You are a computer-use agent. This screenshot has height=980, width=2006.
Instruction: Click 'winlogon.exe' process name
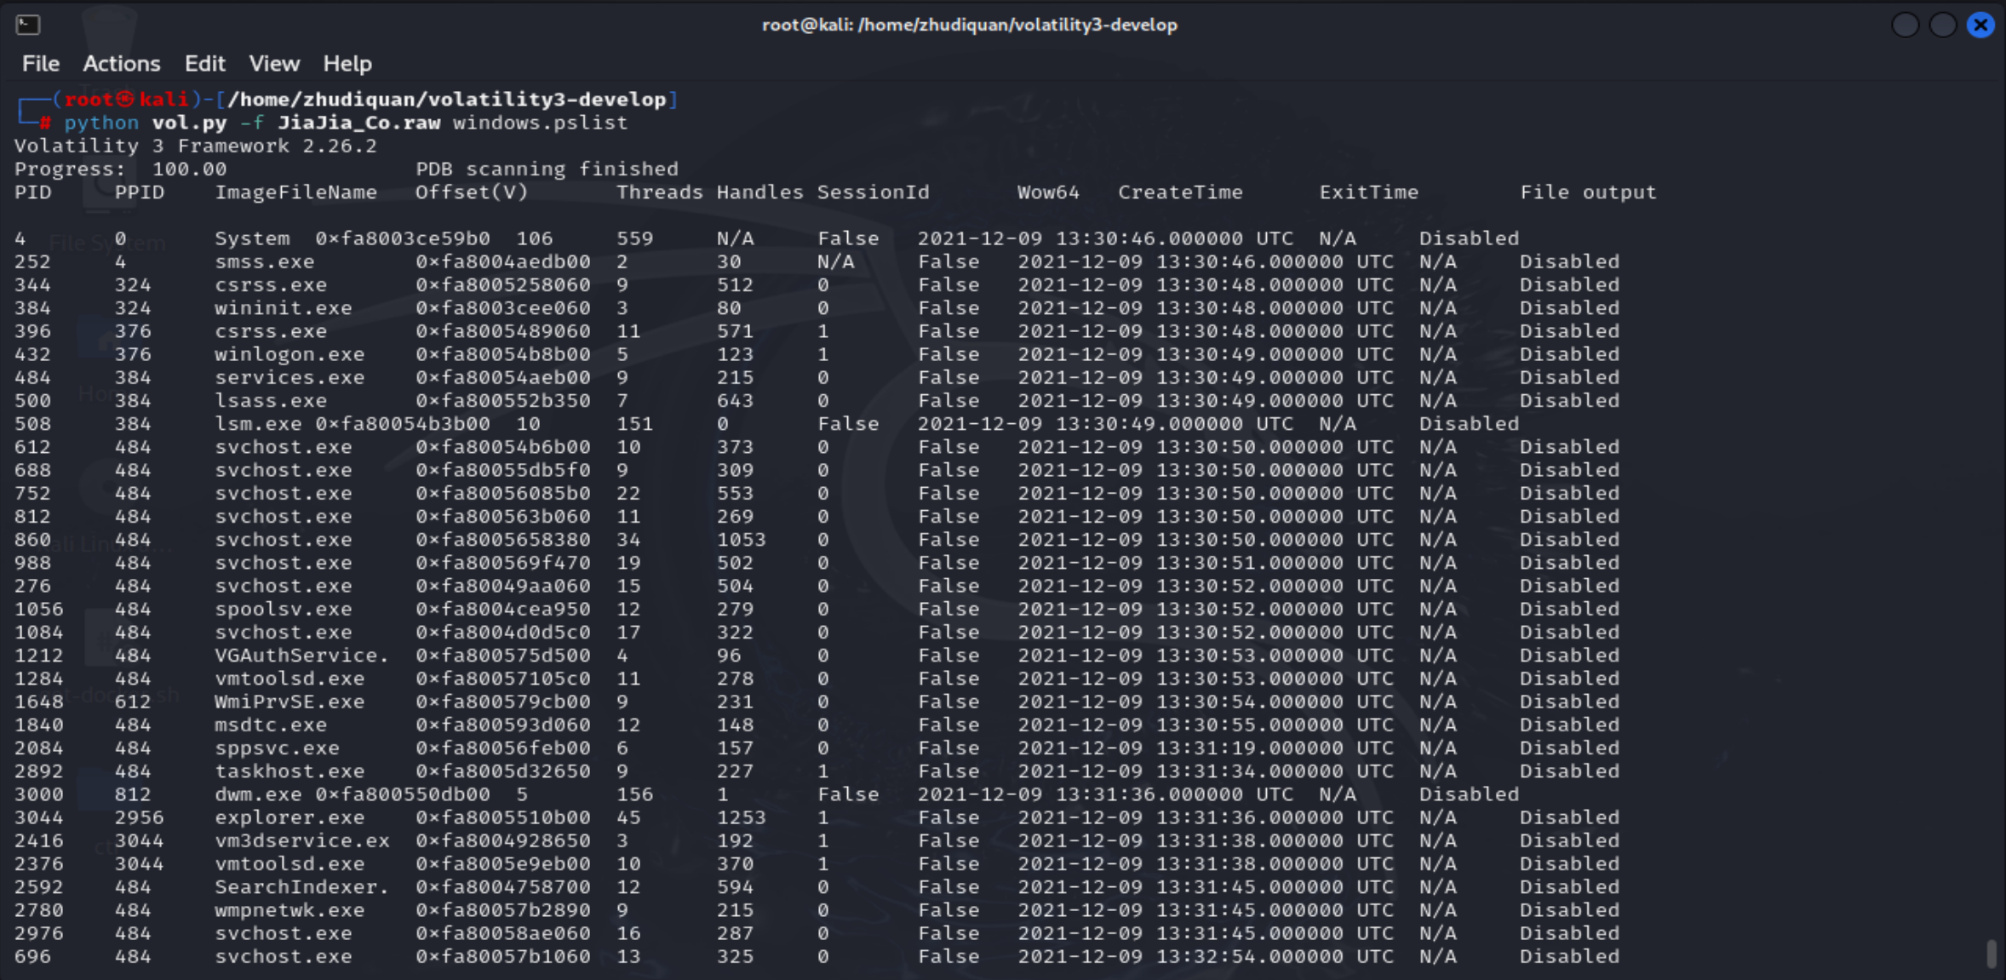[x=289, y=354]
